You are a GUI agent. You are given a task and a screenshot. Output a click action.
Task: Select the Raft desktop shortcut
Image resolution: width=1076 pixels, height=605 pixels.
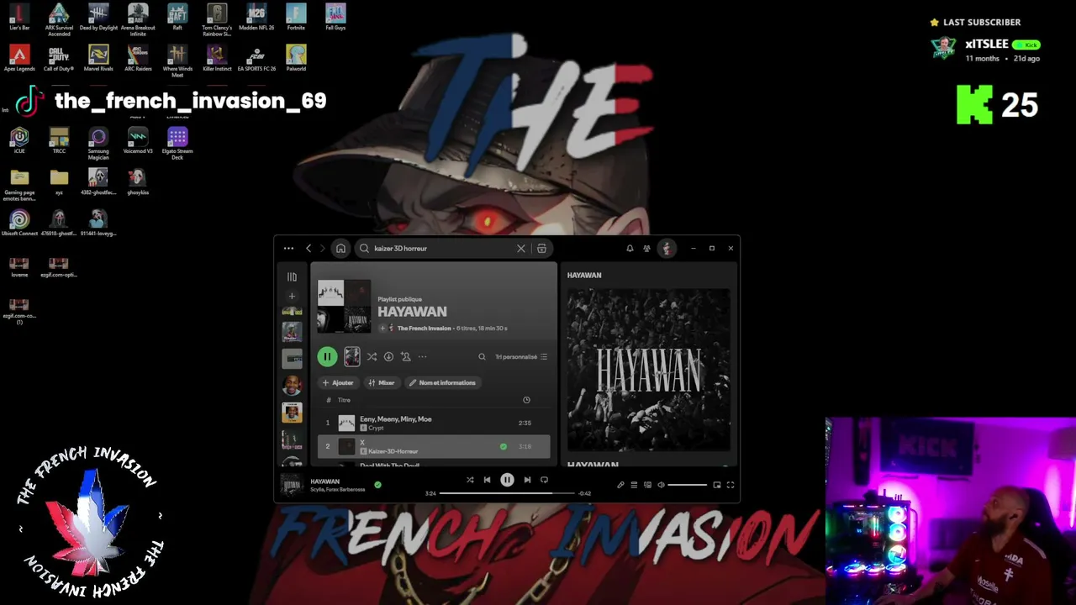pyautogui.click(x=177, y=17)
